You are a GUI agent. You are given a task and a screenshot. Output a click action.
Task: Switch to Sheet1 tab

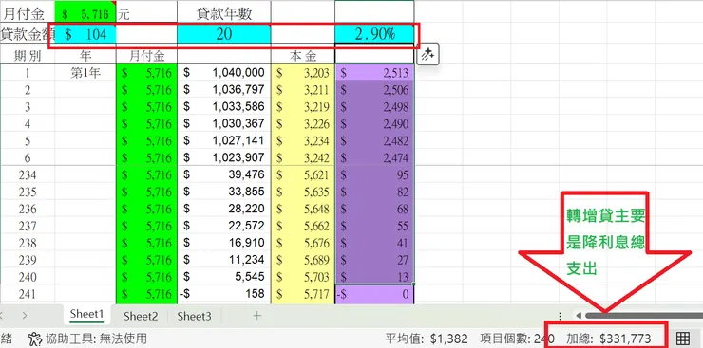point(86,315)
